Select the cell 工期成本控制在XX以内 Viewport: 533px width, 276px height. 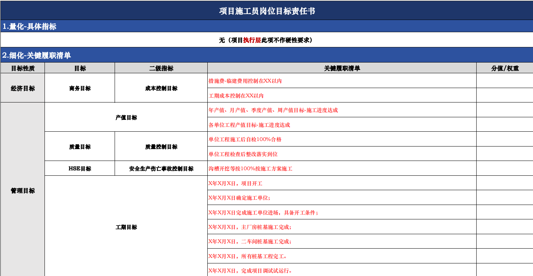(342, 95)
